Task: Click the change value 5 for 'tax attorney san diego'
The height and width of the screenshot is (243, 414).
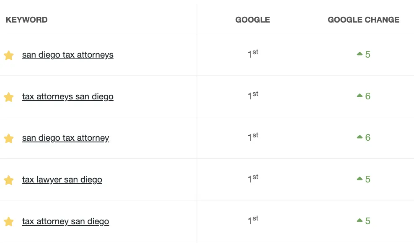Action: pos(367,221)
